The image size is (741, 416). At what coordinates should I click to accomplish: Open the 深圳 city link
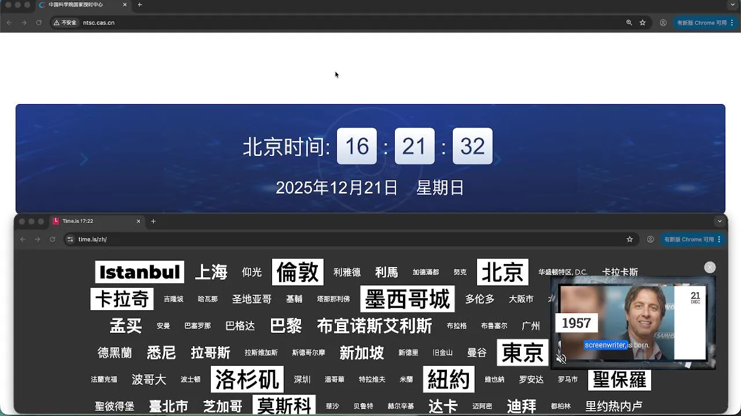[x=302, y=380]
